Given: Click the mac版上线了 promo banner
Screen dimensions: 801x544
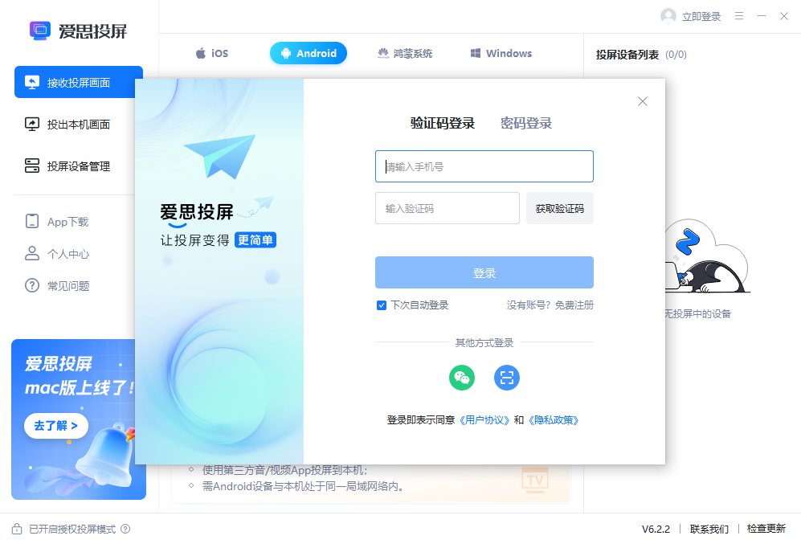Looking at the screenshot, I should [79, 419].
